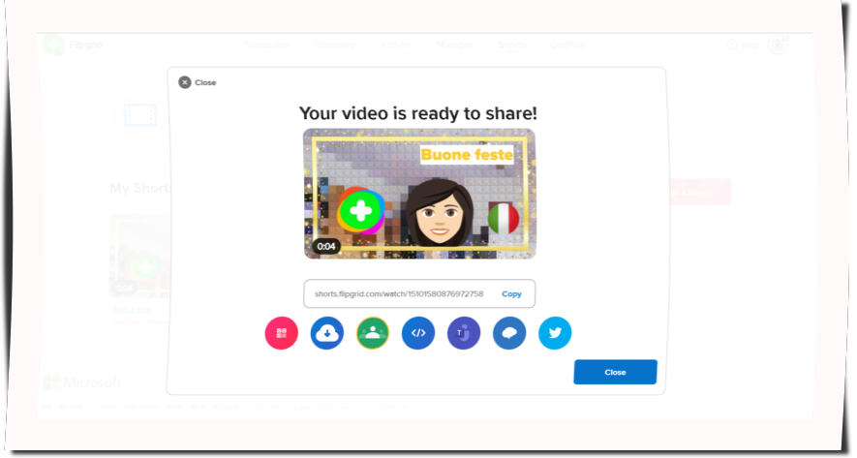Share the video to Google Classroom
857x458 pixels.
373,333
